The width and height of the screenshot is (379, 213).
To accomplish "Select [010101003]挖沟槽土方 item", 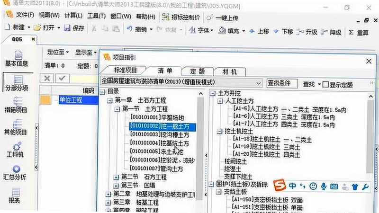I will coord(160,135).
